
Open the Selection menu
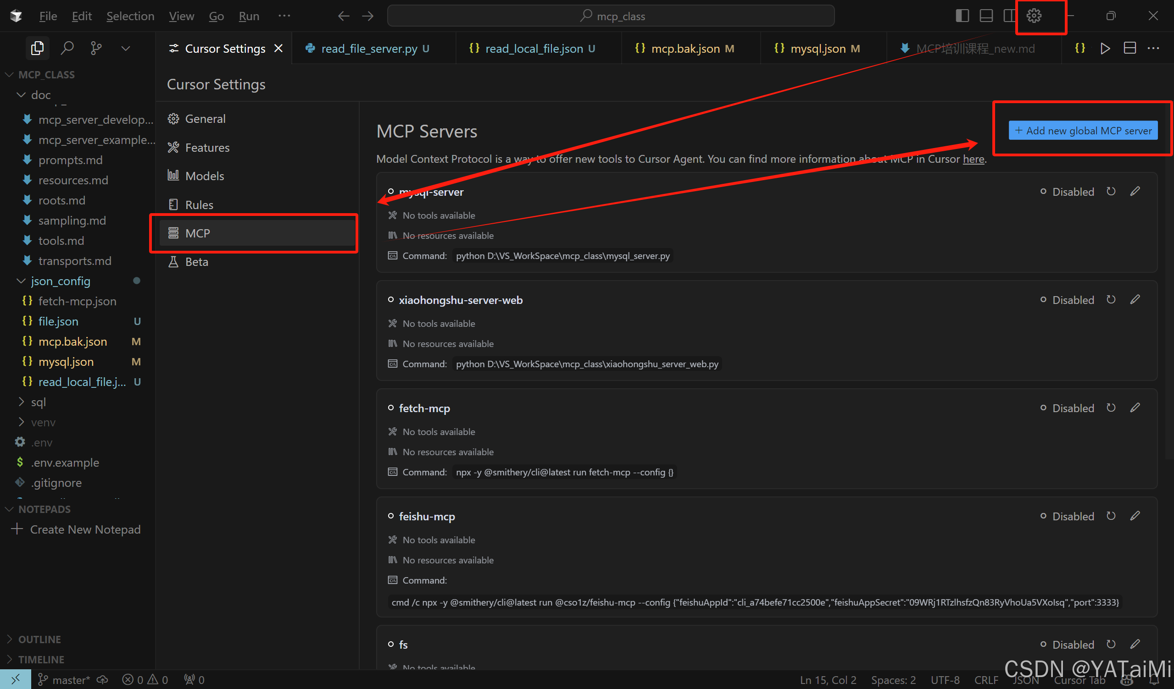tap(130, 16)
